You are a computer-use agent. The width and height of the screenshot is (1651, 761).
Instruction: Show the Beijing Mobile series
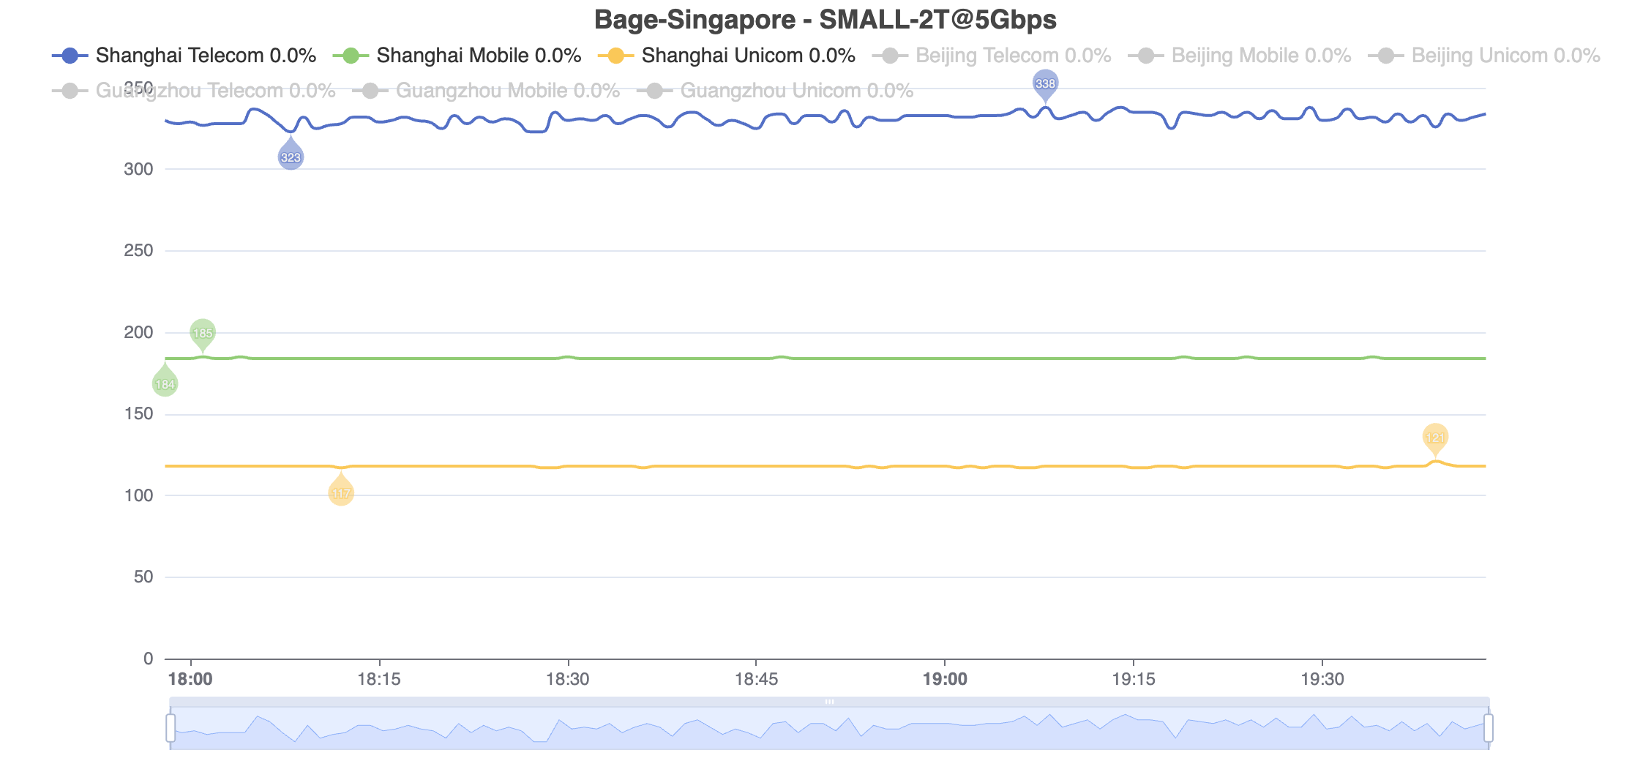pos(1239,56)
